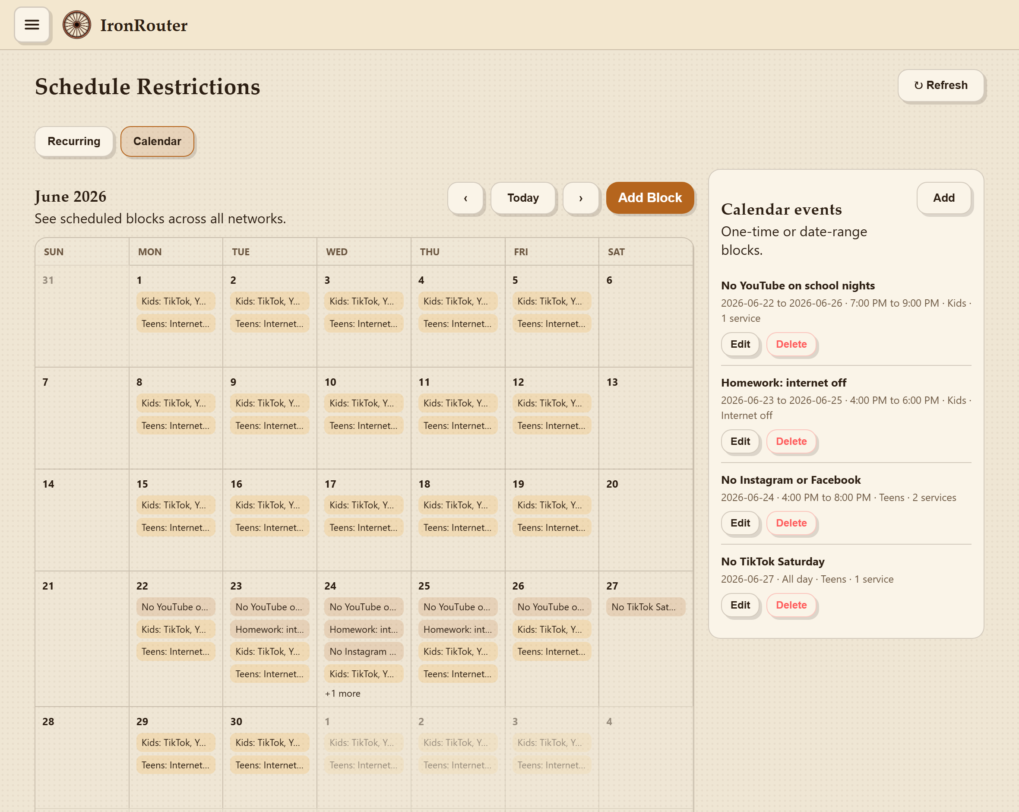
Task: Open Kids: TikTok block on June 10
Action: tap(364, 403)
